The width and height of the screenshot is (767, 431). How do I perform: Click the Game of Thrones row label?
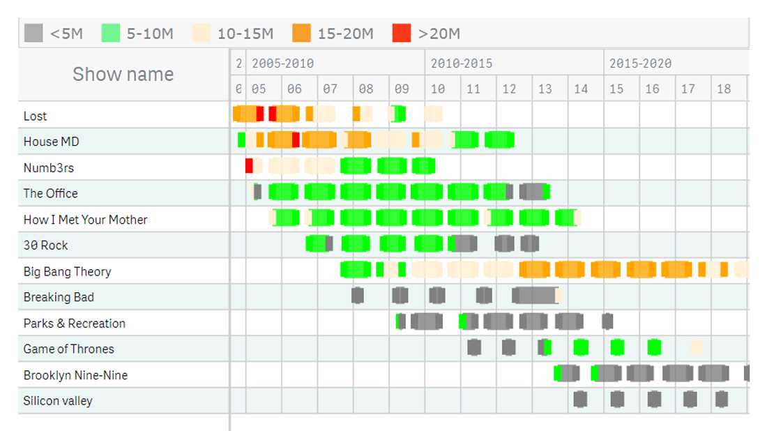[68, 349]
